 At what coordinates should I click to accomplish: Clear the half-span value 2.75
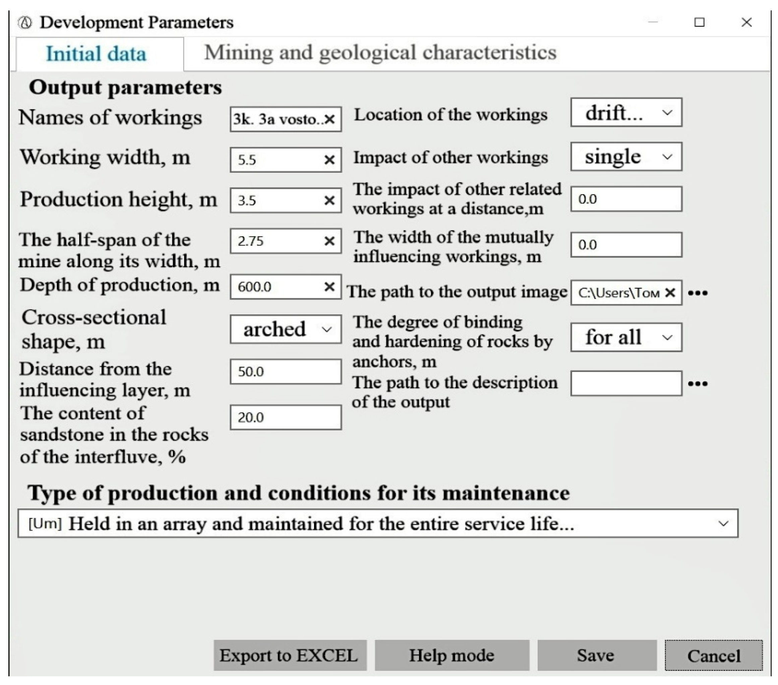330,241
